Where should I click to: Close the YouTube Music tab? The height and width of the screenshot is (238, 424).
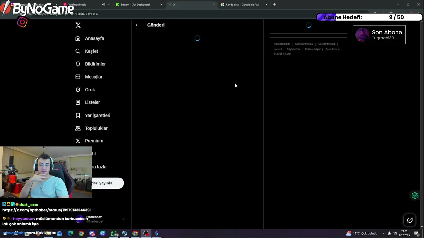click(x=109, y=5)
